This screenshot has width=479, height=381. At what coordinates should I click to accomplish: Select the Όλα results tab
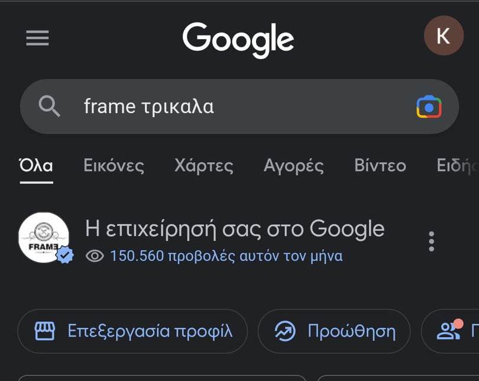coord(36,166)
